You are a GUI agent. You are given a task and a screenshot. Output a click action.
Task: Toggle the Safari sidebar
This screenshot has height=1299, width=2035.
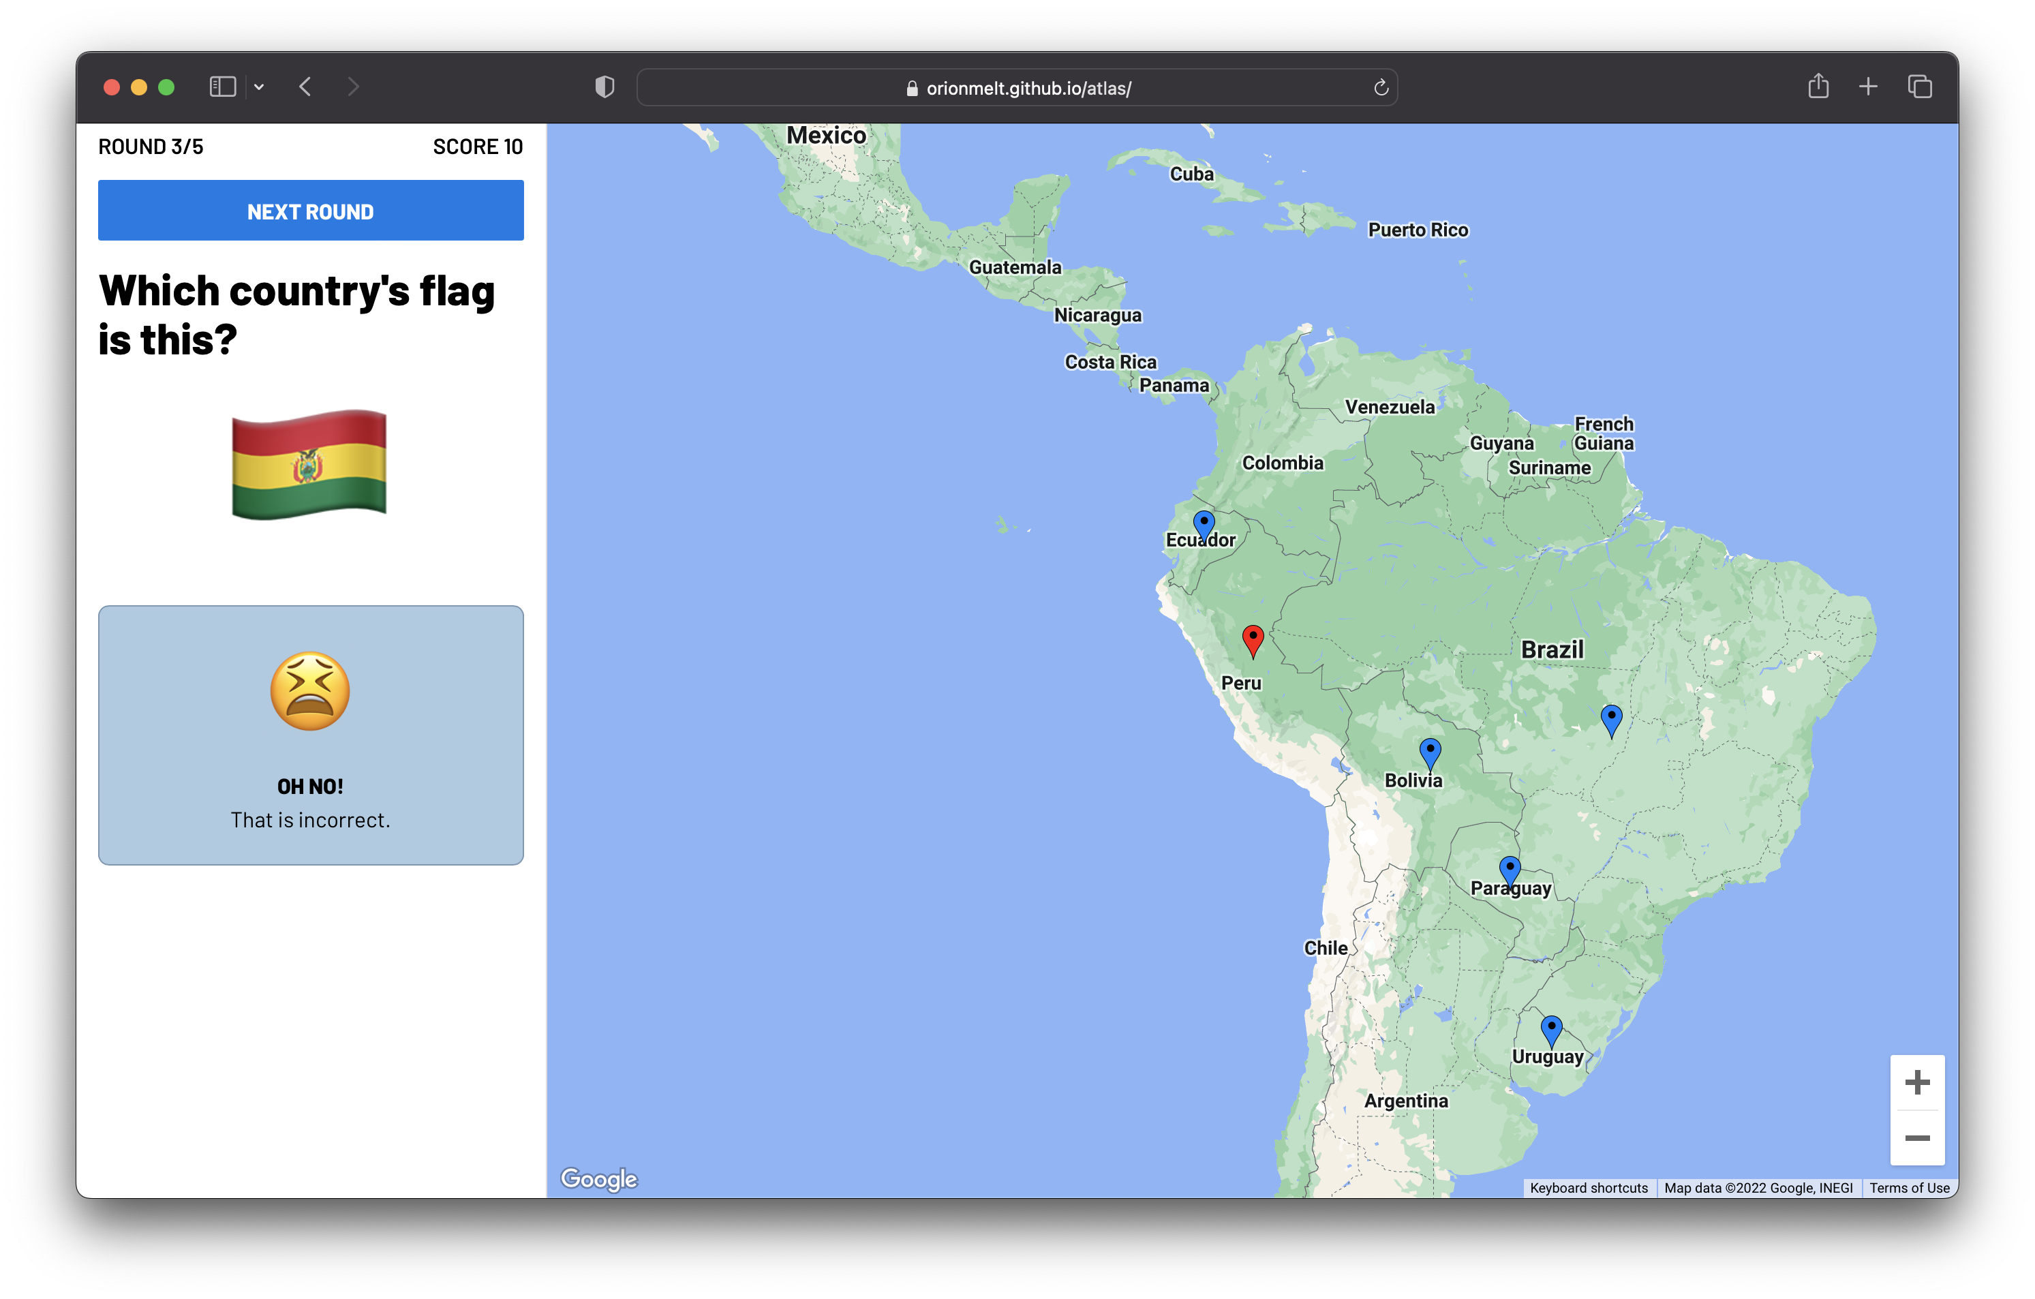pos(222,87)
